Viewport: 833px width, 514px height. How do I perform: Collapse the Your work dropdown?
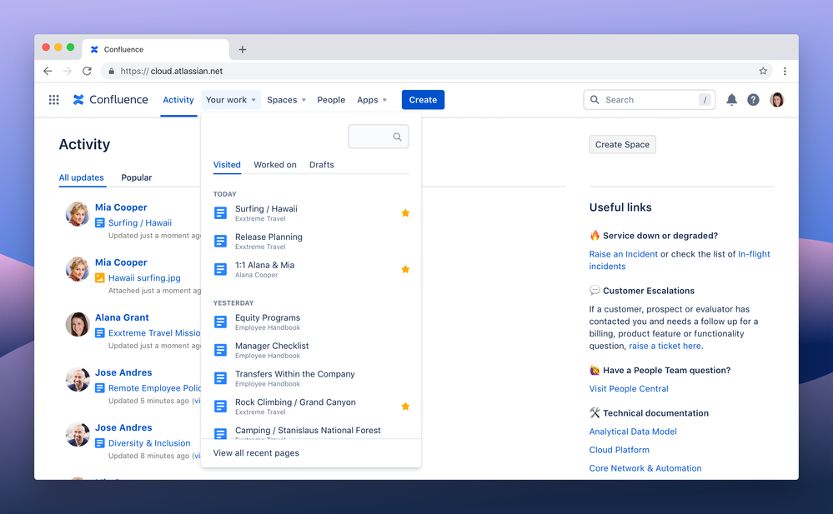click(x=231, y=100)
